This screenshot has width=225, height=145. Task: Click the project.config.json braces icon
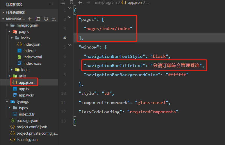coord(12,127)
